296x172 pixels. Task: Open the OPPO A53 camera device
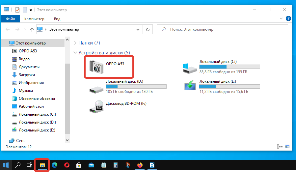(96, 67)
